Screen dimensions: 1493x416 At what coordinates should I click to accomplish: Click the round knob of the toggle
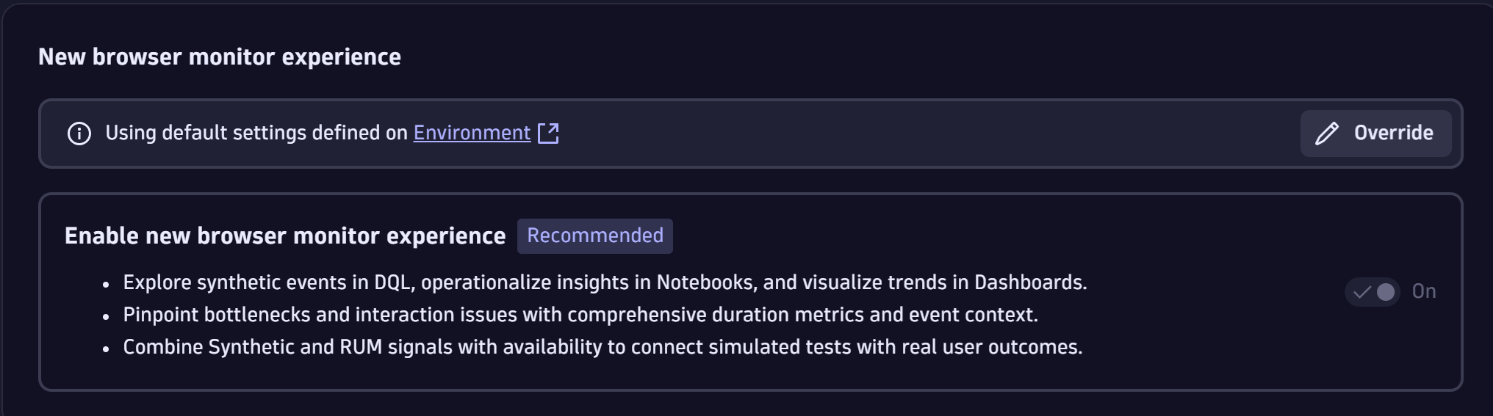click(x=1386, y=292)
